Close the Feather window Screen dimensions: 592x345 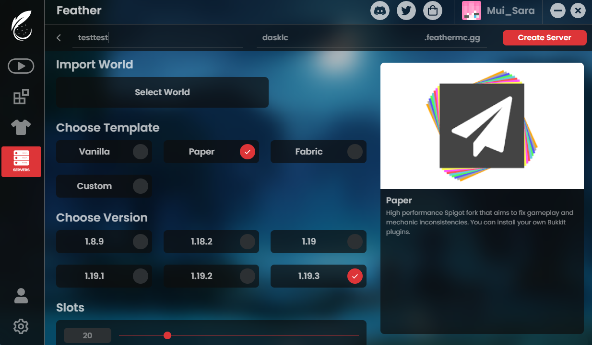578,11
